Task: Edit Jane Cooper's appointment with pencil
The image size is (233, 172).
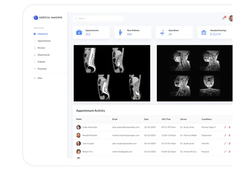Action: 225,143
